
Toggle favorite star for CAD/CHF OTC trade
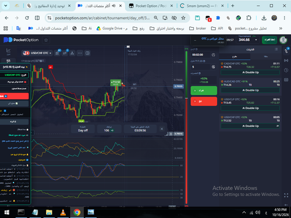click(222, 63)
